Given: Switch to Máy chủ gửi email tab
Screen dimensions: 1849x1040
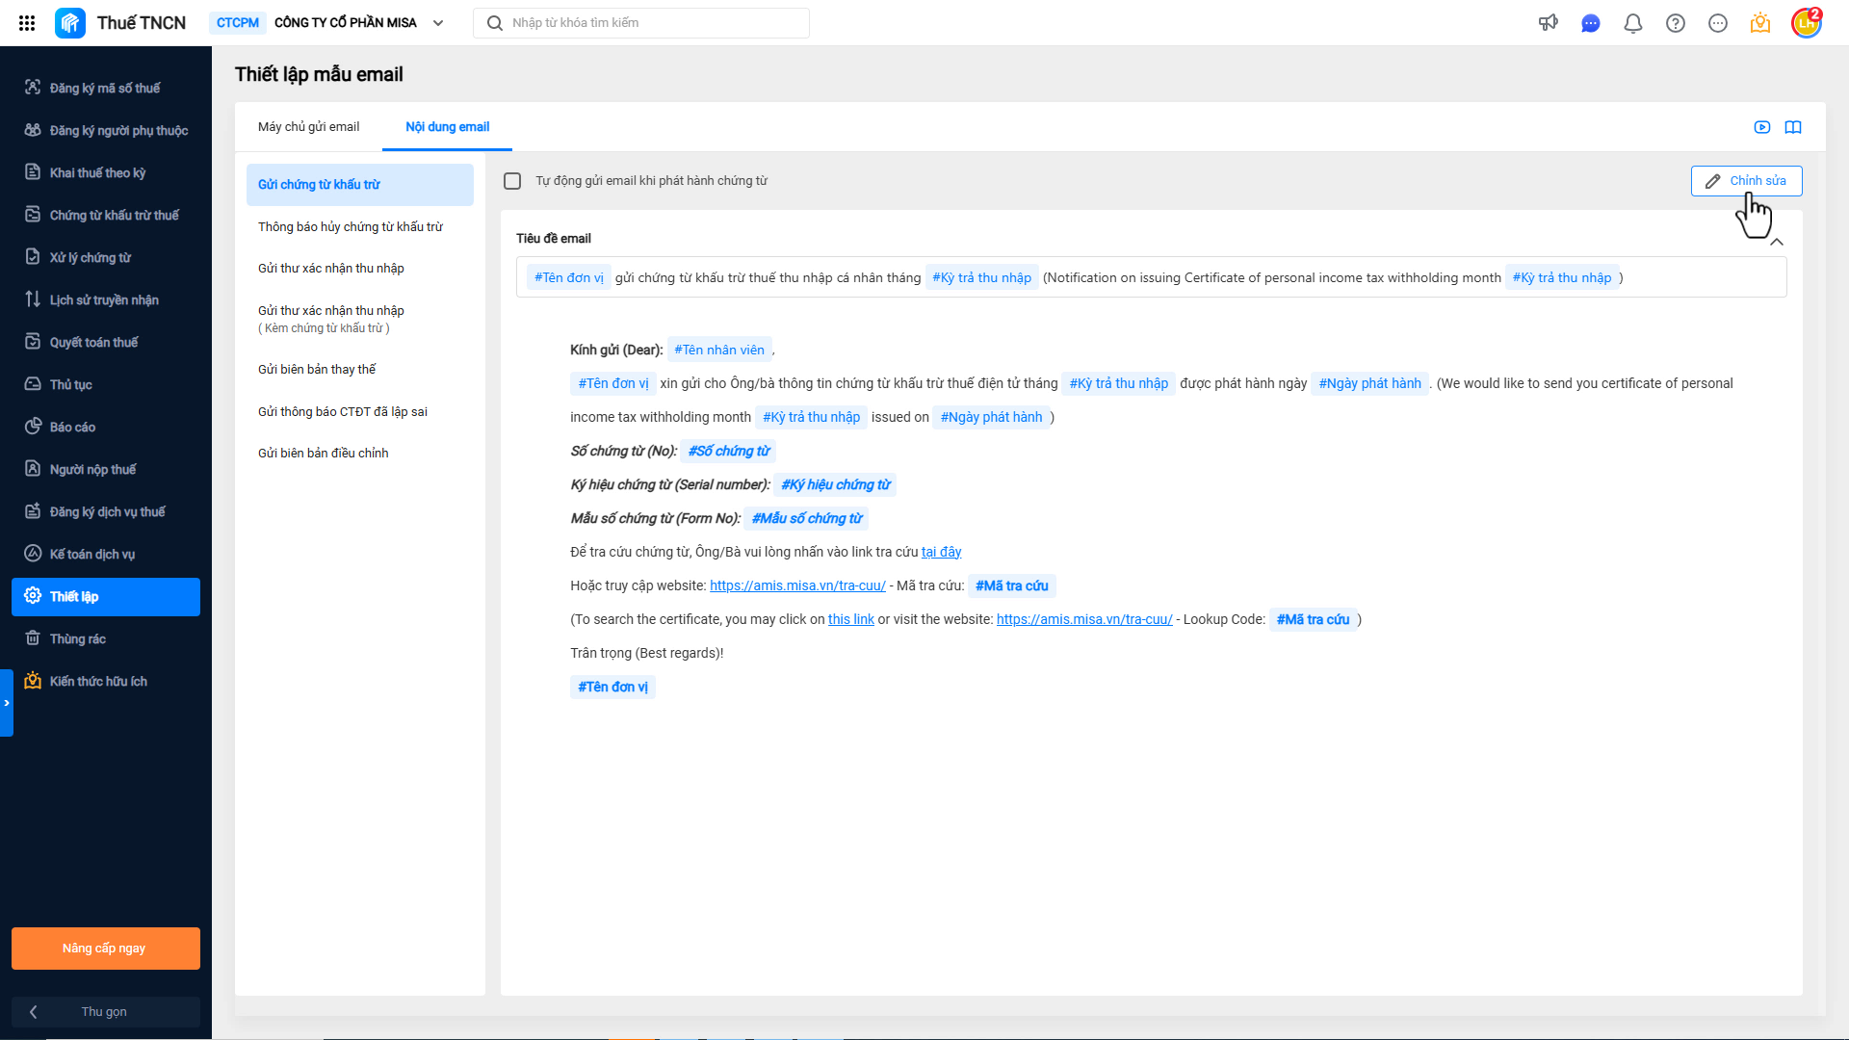Looking at the screenshot, I should 308,127.
